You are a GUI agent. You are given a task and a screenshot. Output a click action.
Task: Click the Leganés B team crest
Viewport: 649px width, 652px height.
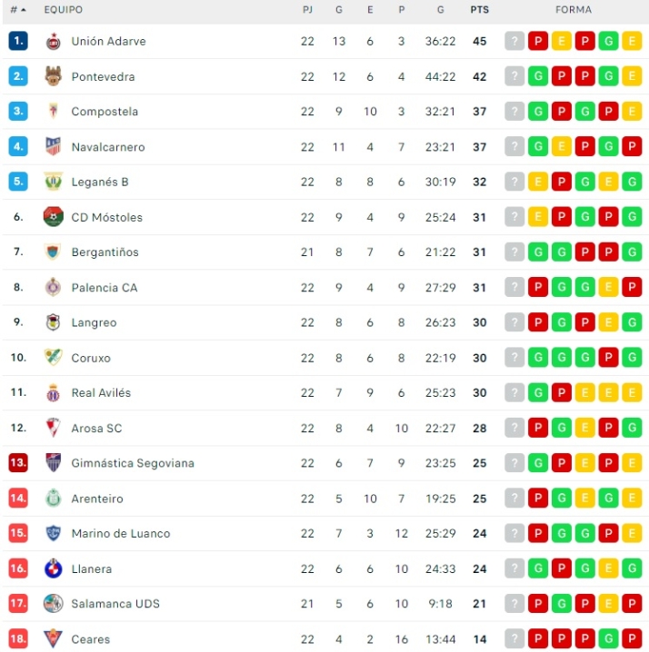53,182
